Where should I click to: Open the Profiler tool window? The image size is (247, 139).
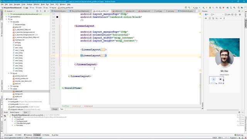46,135
